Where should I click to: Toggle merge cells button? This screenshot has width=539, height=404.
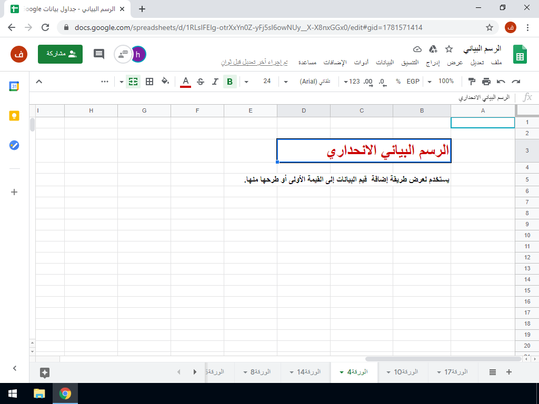click(133, 82)
